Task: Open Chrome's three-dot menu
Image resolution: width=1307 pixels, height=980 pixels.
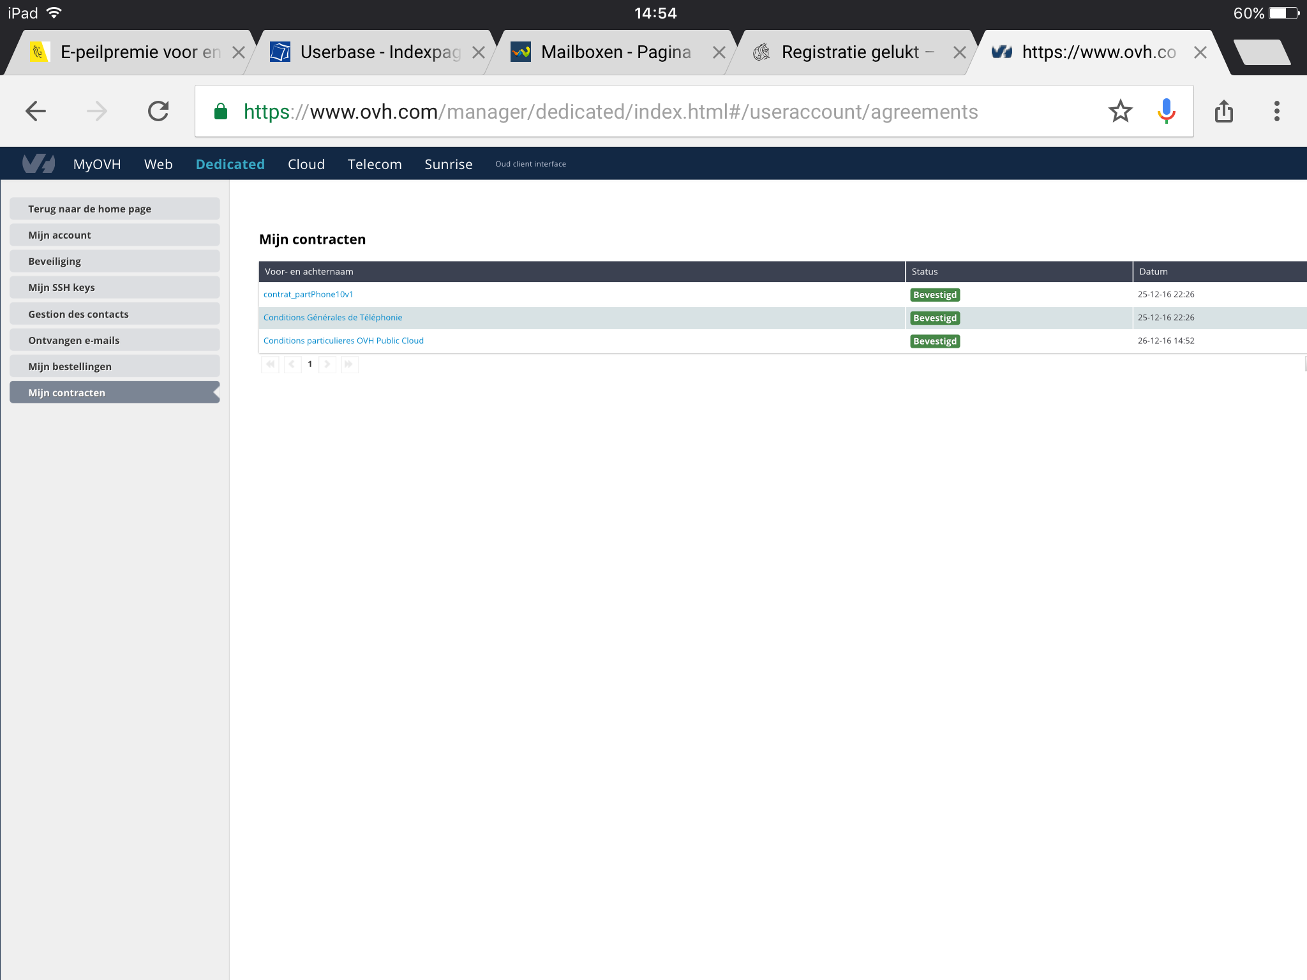Action: [1276, 112]
